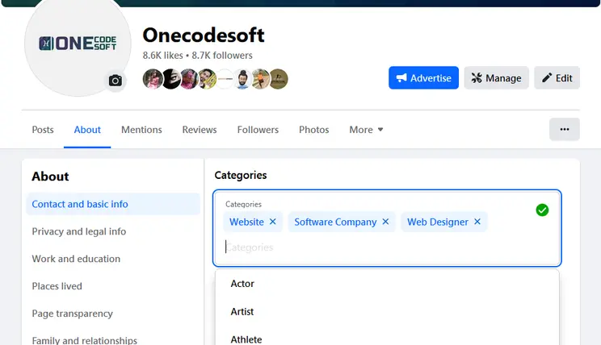
Task: Click the first follower avatar
Action: pyautogui.click(x=152, y=79)
